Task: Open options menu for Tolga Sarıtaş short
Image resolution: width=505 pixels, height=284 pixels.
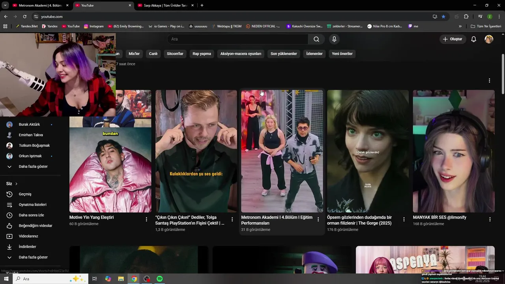Action: 232,219
